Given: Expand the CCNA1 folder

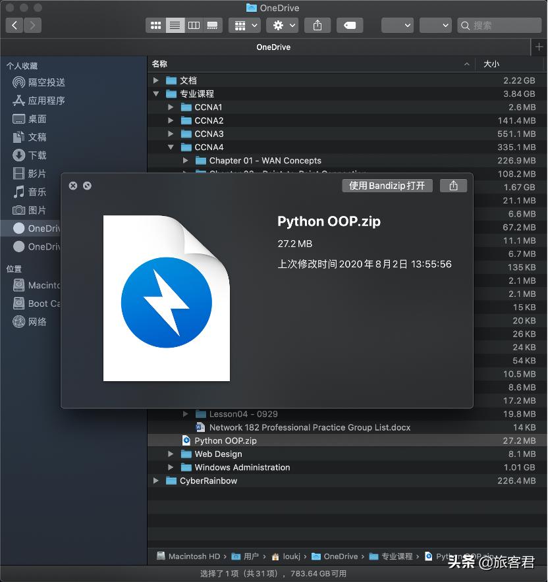Looking at the screenshot, I should 170,107.
